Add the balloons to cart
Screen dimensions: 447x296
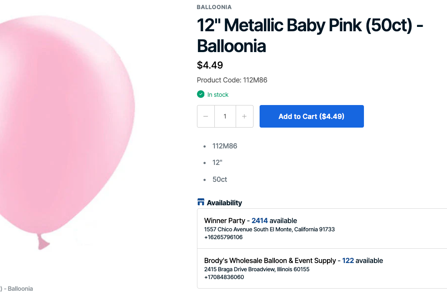tap(311, 116)
